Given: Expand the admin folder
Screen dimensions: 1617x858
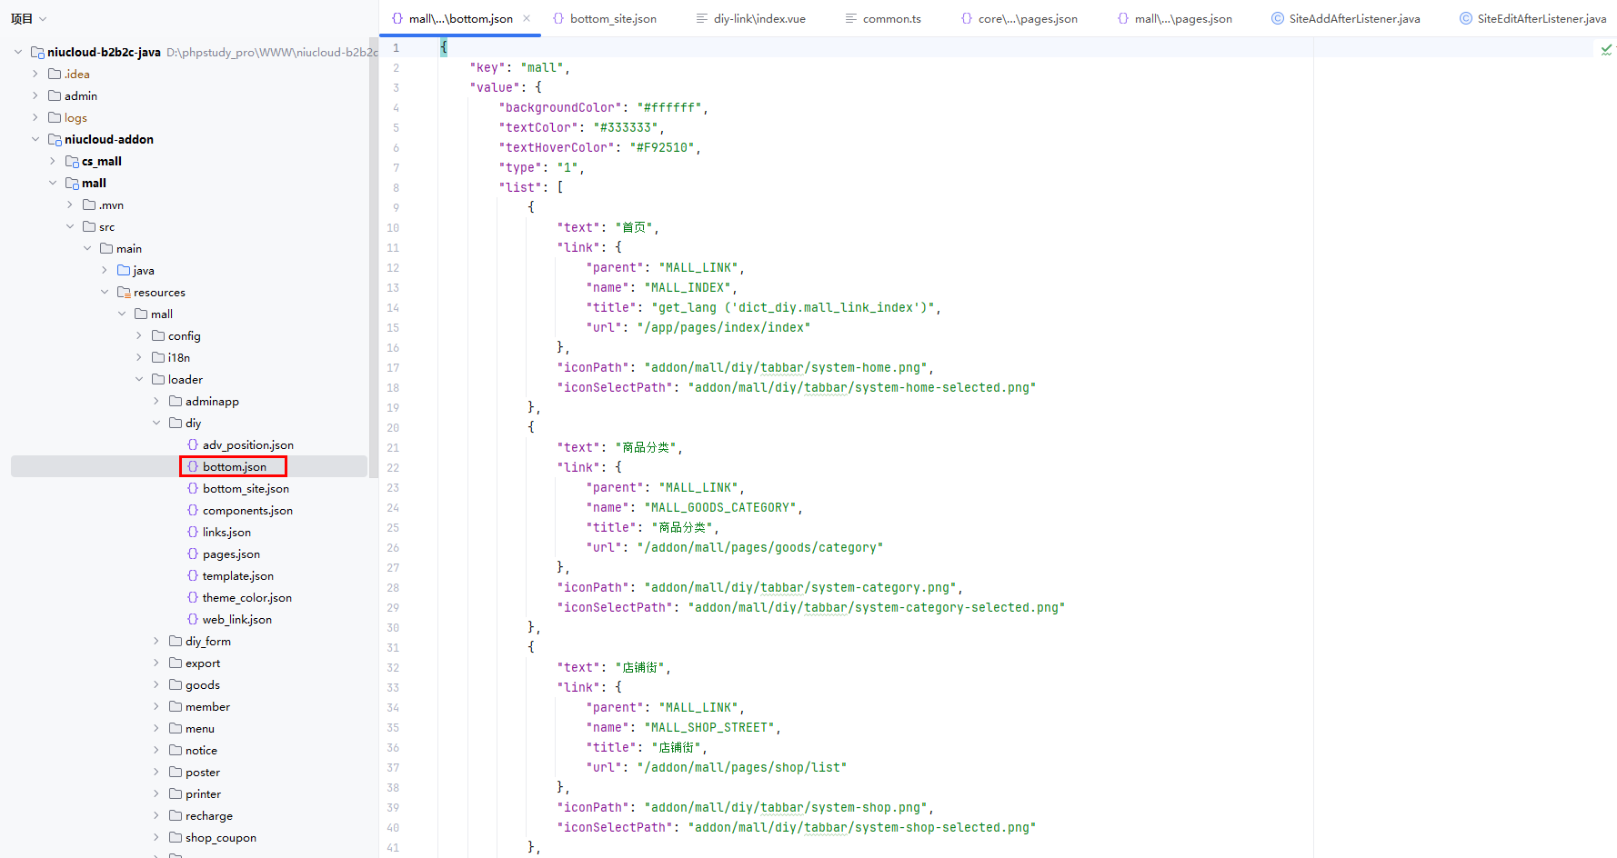Looking at the screenshot, I should tap(35, 95).
